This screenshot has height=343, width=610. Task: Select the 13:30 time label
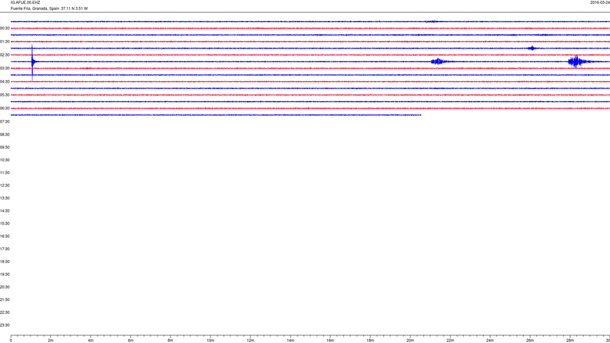click(x=4, y=198)
